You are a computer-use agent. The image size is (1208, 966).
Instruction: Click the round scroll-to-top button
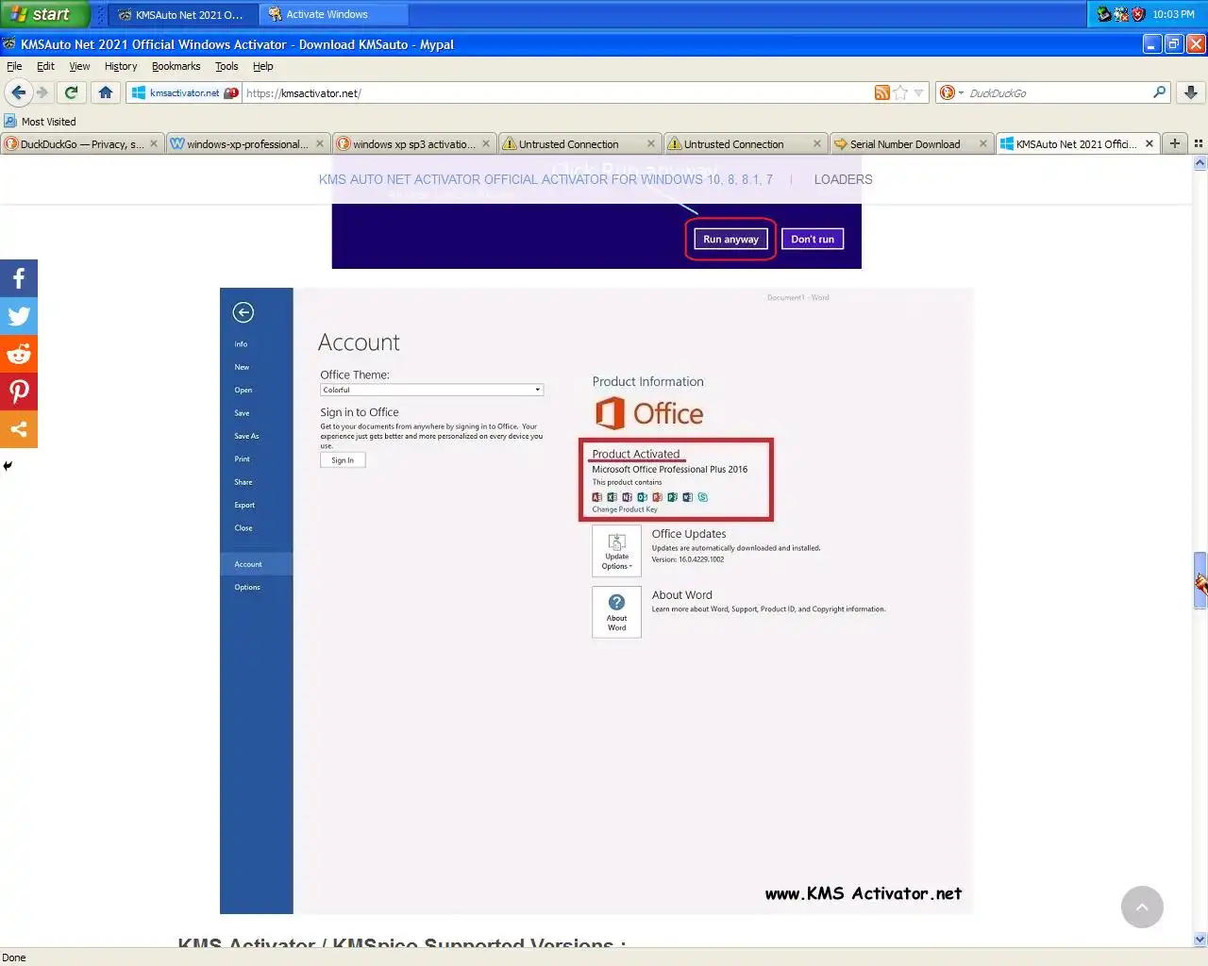pyautogui.click(x=1142, y=907)
